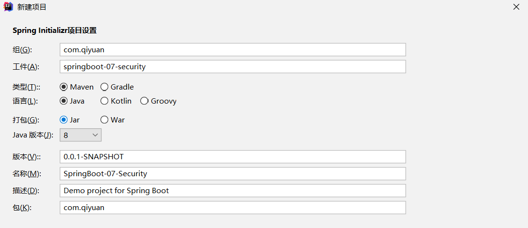Click the Description field Demo project

[232, 190]
